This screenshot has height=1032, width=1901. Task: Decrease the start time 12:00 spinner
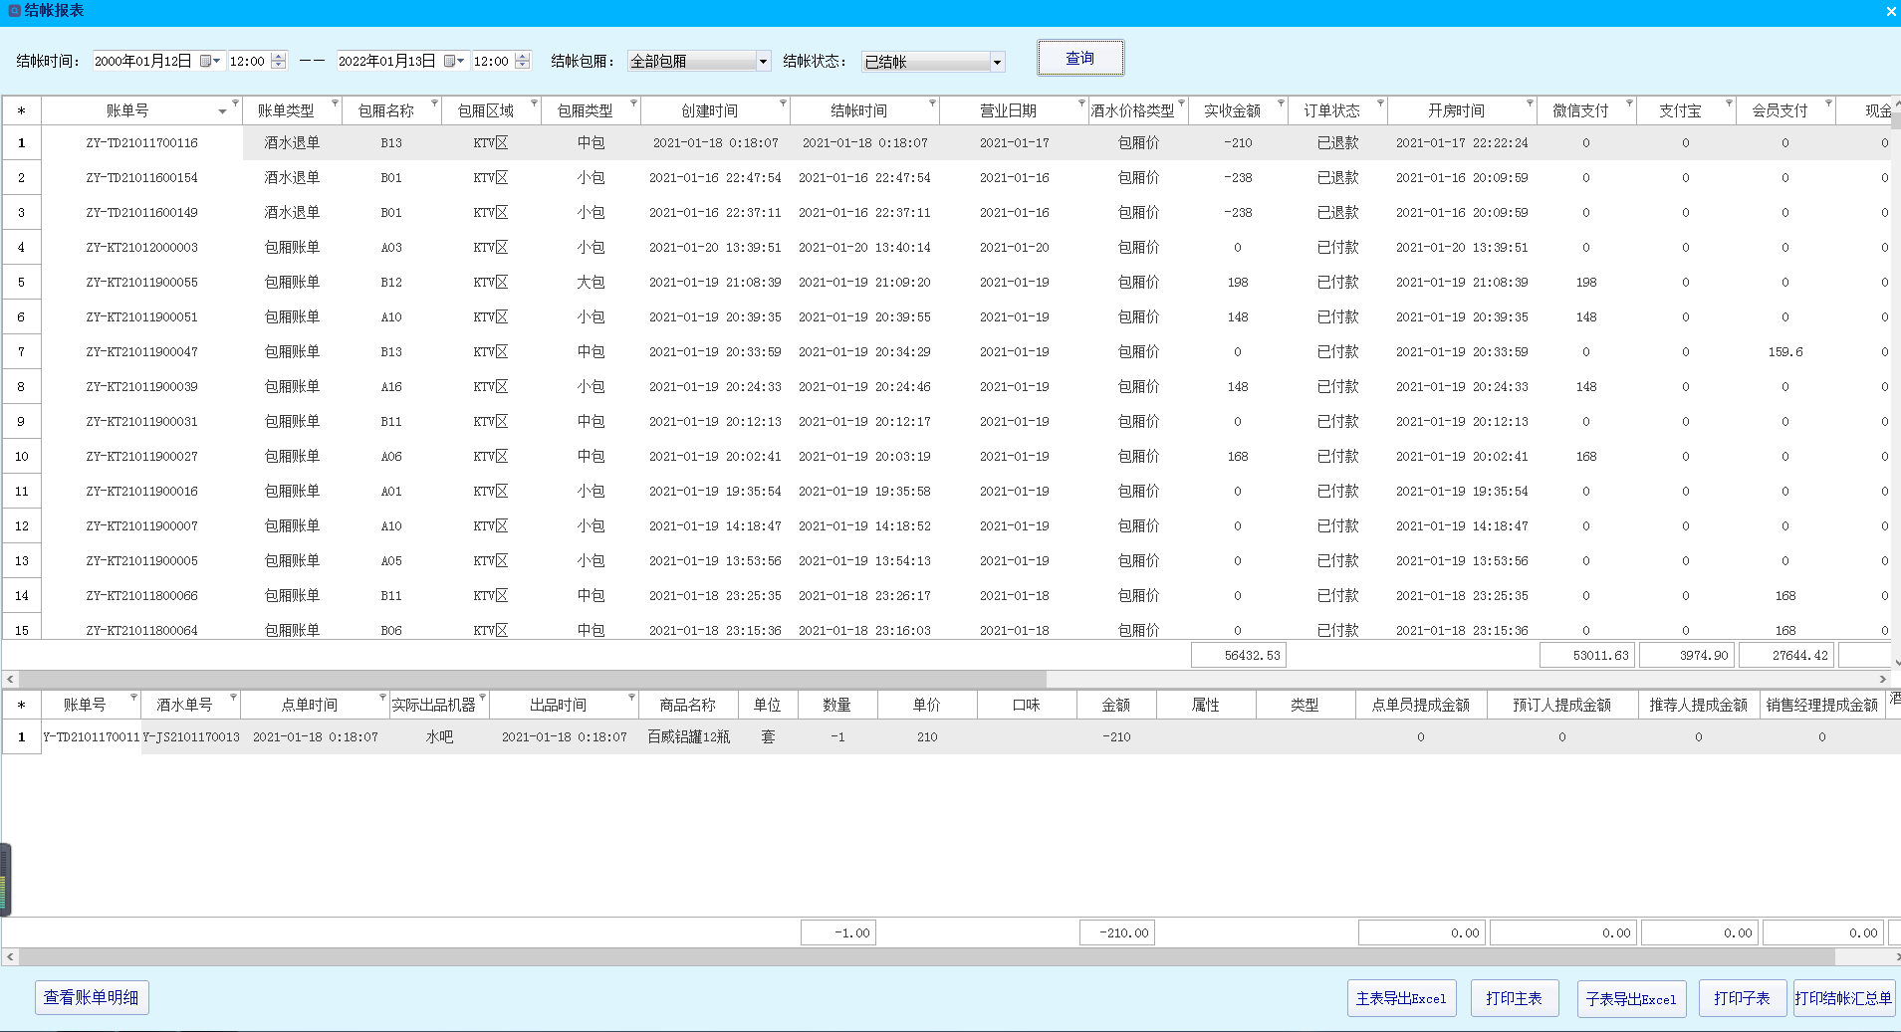279,66
